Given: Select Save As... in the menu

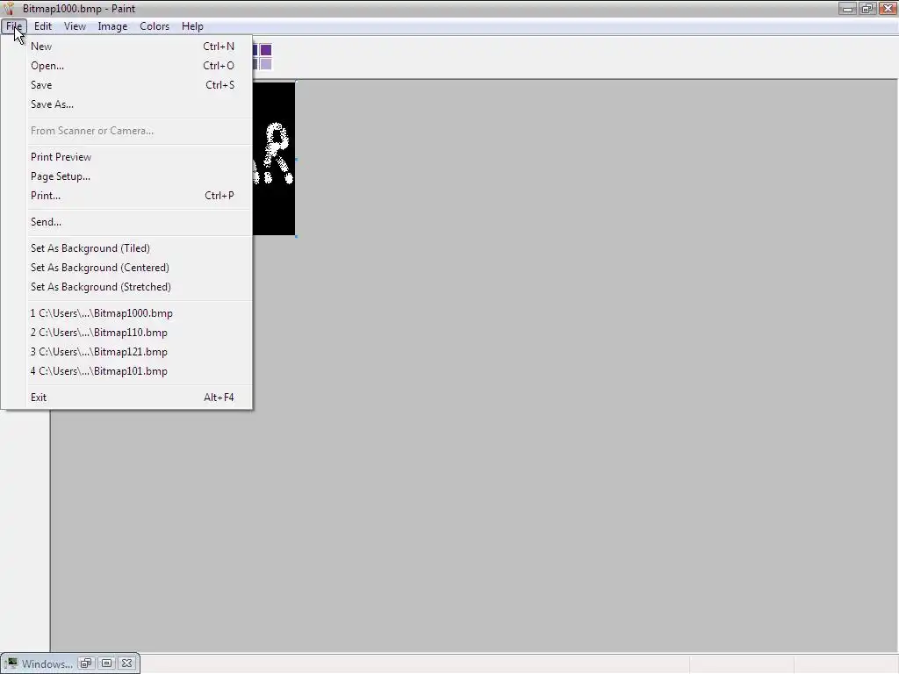Looking at the screenshot, I should coord(127,104).
